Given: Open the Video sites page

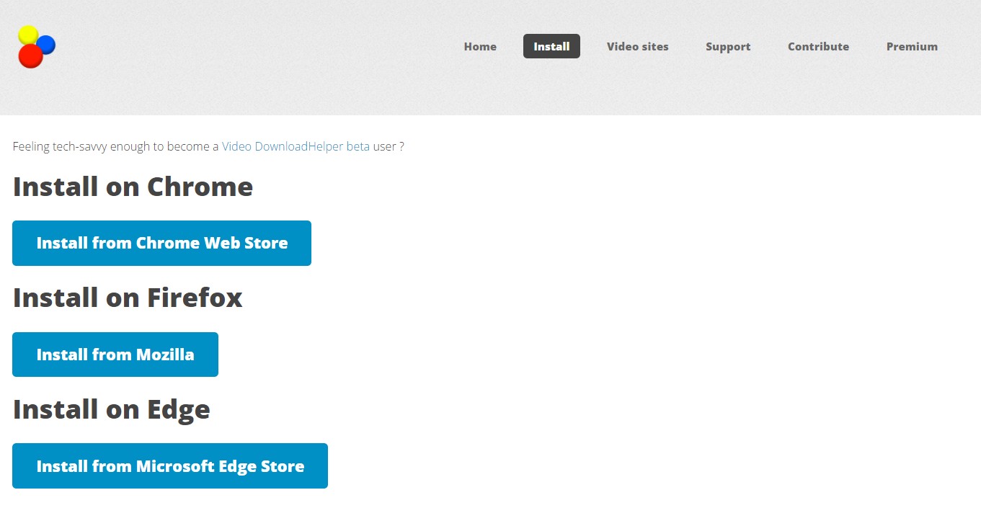Looking at the screenshot, I should pyautogui.click(x=637, y=46).
